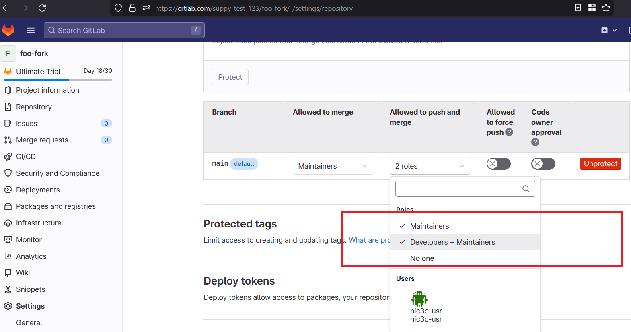The width and height of the screenshot is (631, 332).
Task: Click the nic3c-usr user avatar
Action: point(419,299)
